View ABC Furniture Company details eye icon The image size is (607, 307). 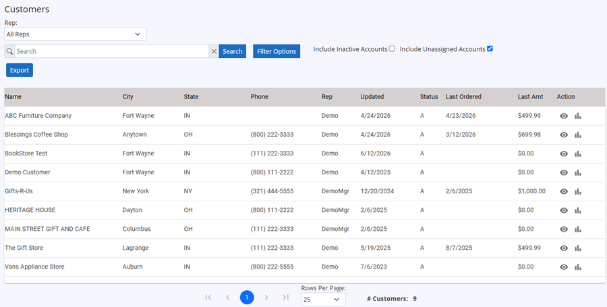564,116
